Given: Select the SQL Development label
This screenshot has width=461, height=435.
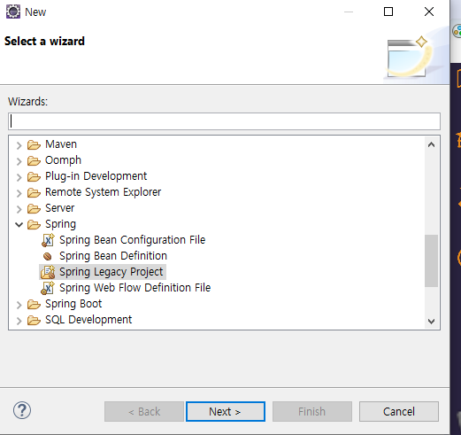Looking at the screenshot, I should click(88, 320).
